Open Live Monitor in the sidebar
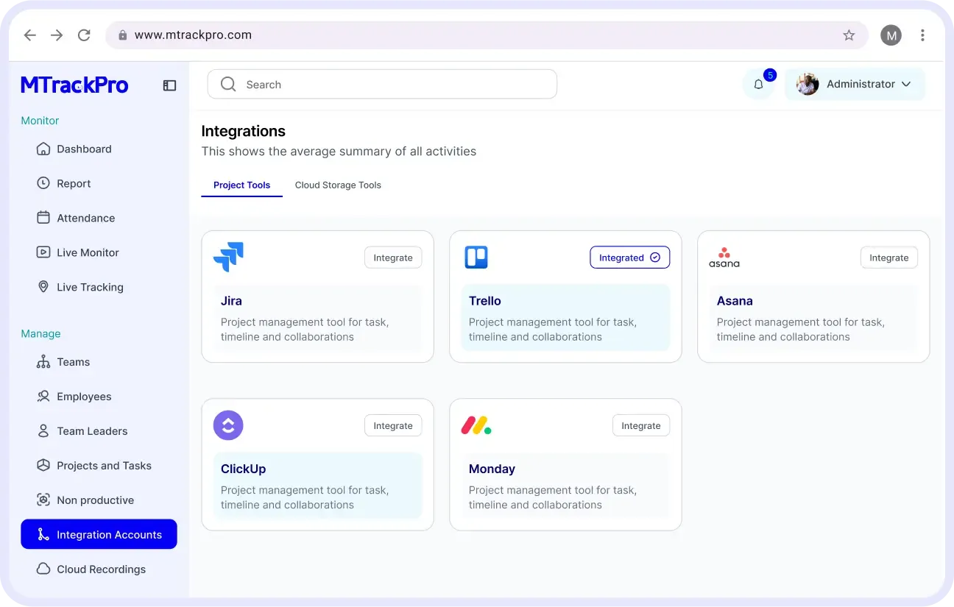The height and width of the screenshot is (607, 954). 88,252
